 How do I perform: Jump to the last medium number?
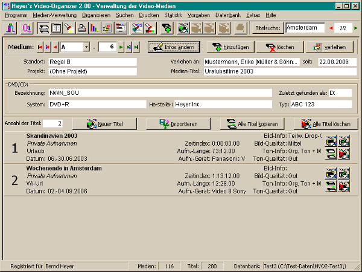(136, 47)
